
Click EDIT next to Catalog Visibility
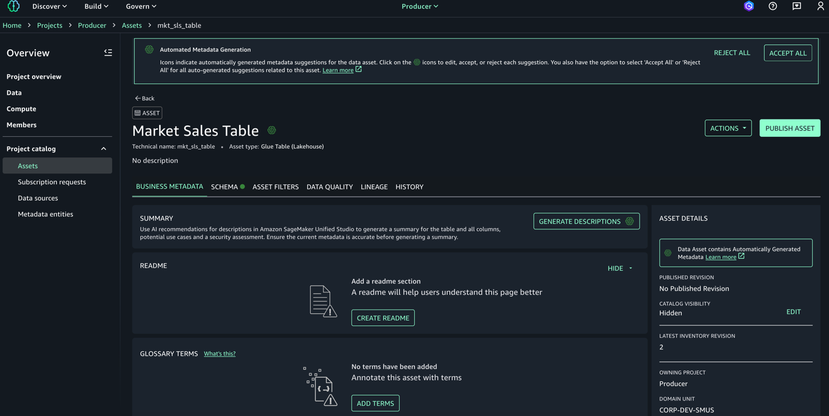[794, 312]
